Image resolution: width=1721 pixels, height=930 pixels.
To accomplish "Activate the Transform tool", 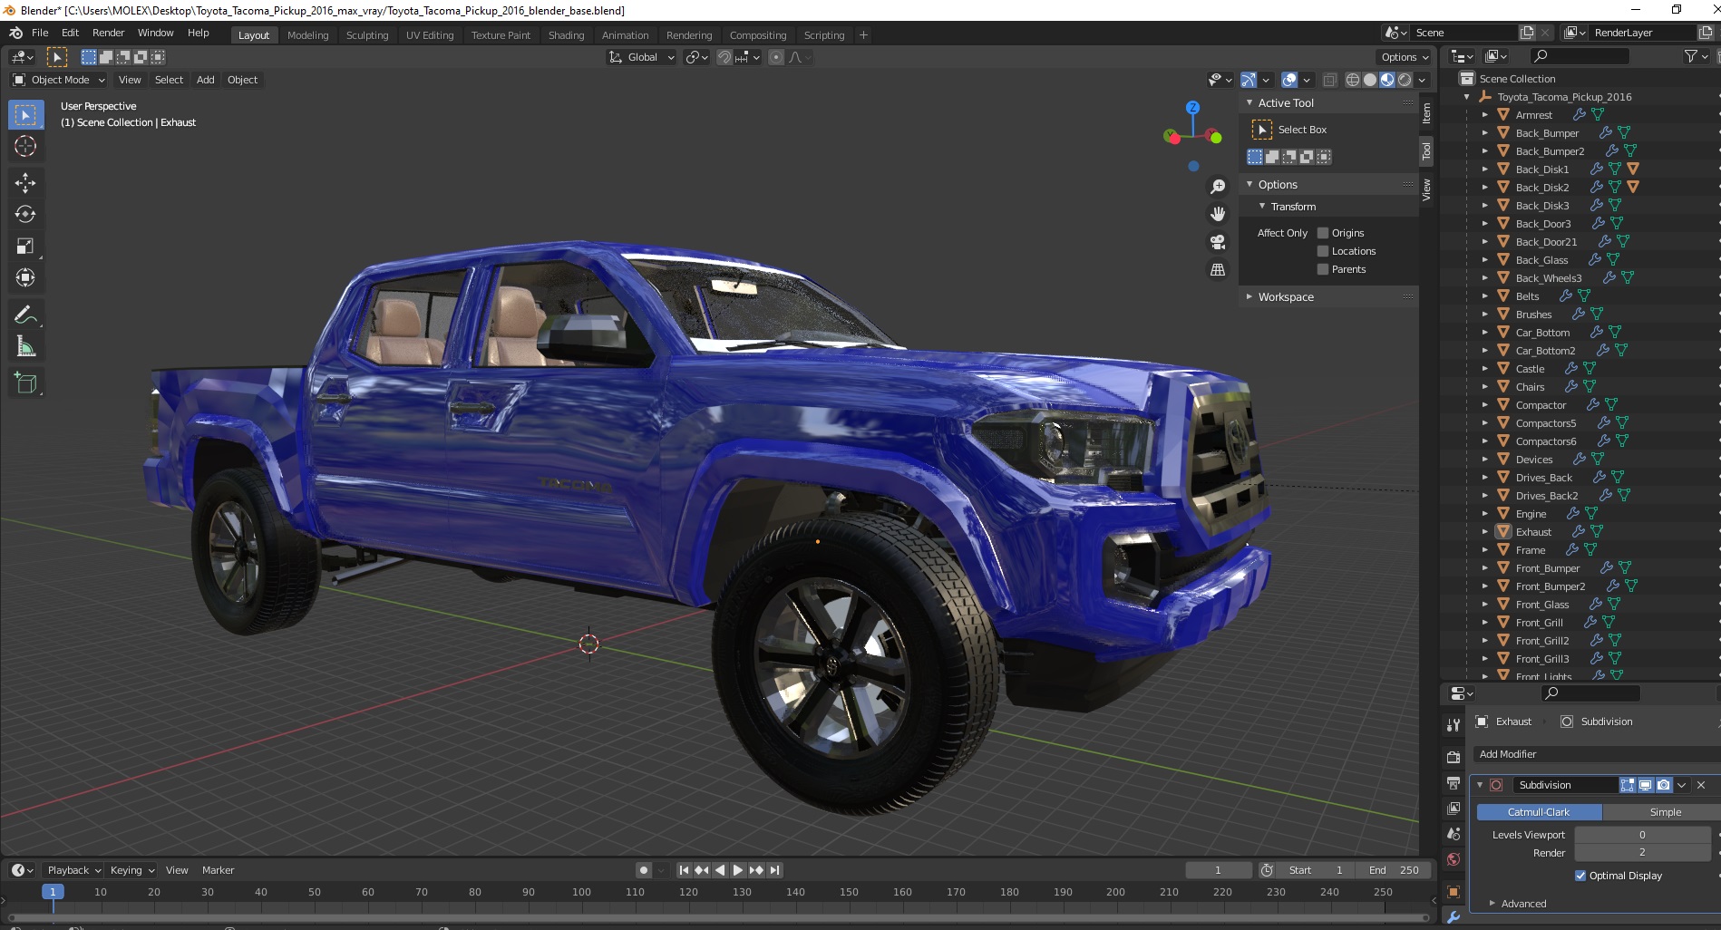I will (25, 278).
